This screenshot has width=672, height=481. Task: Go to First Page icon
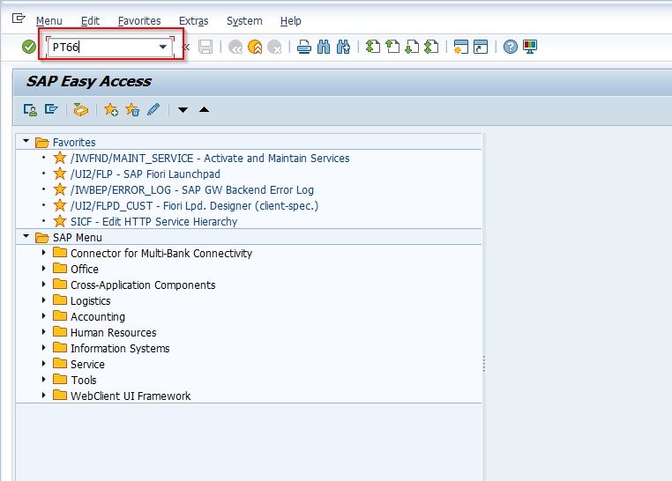tap(373, 47)
